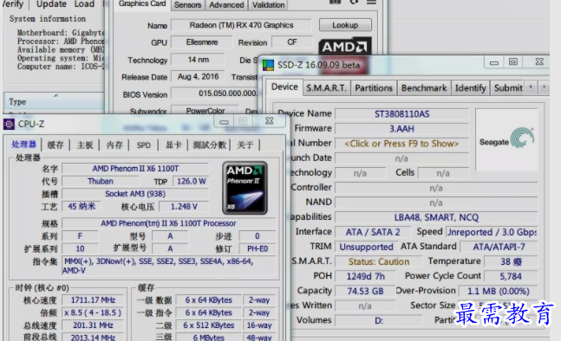
Task: Open the Submit tab in SSD-Z
Action: pos(508,87)
